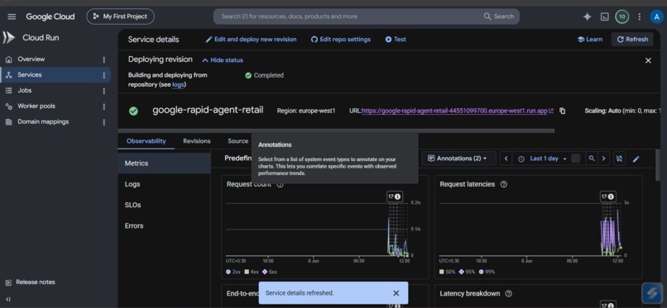
Task: Switch to the Source tab
Action: (238, 141)
